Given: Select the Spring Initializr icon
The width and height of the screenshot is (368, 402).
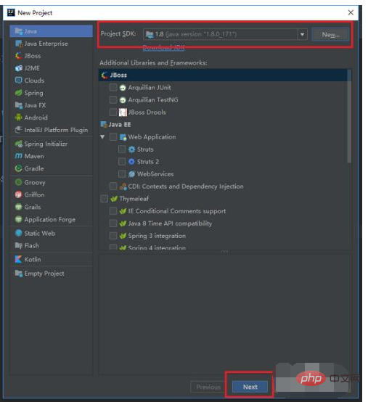Looking at the screenshot, I should pos(18,144).
